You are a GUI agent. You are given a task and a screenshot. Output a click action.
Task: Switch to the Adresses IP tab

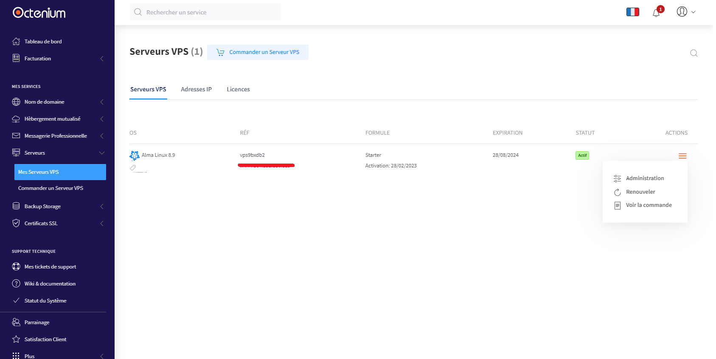pyautogui.click(x=196, y=89)
